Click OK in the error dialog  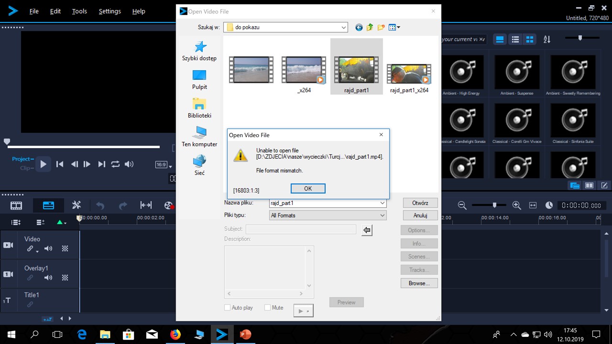[x=308, y=189]
